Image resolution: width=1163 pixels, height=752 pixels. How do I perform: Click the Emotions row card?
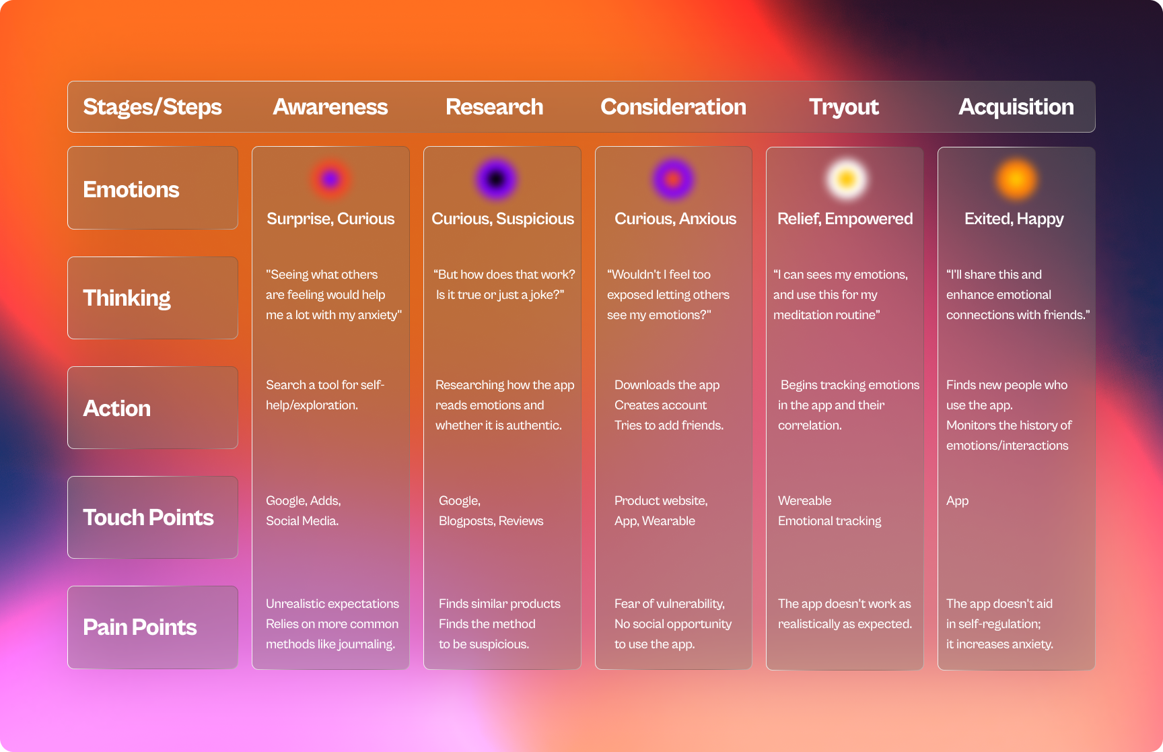coord(153,188)
